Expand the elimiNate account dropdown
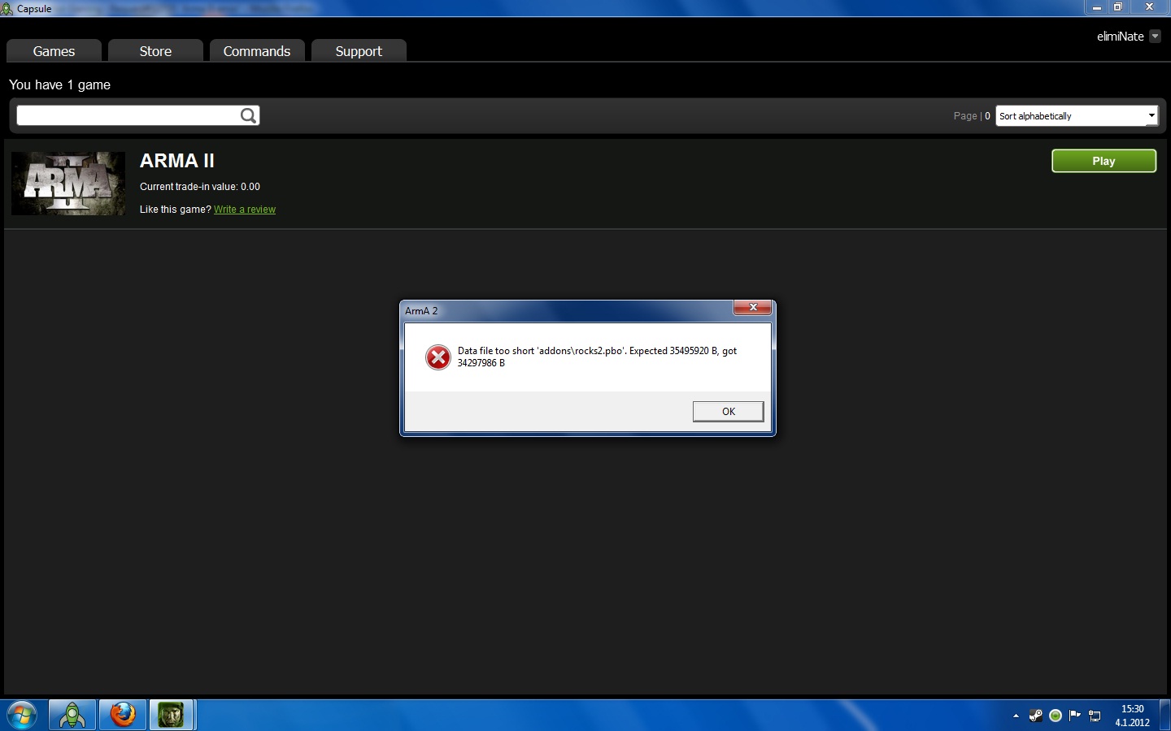The height and width of the screenshot is (731, 1171). click(1155, 37)
